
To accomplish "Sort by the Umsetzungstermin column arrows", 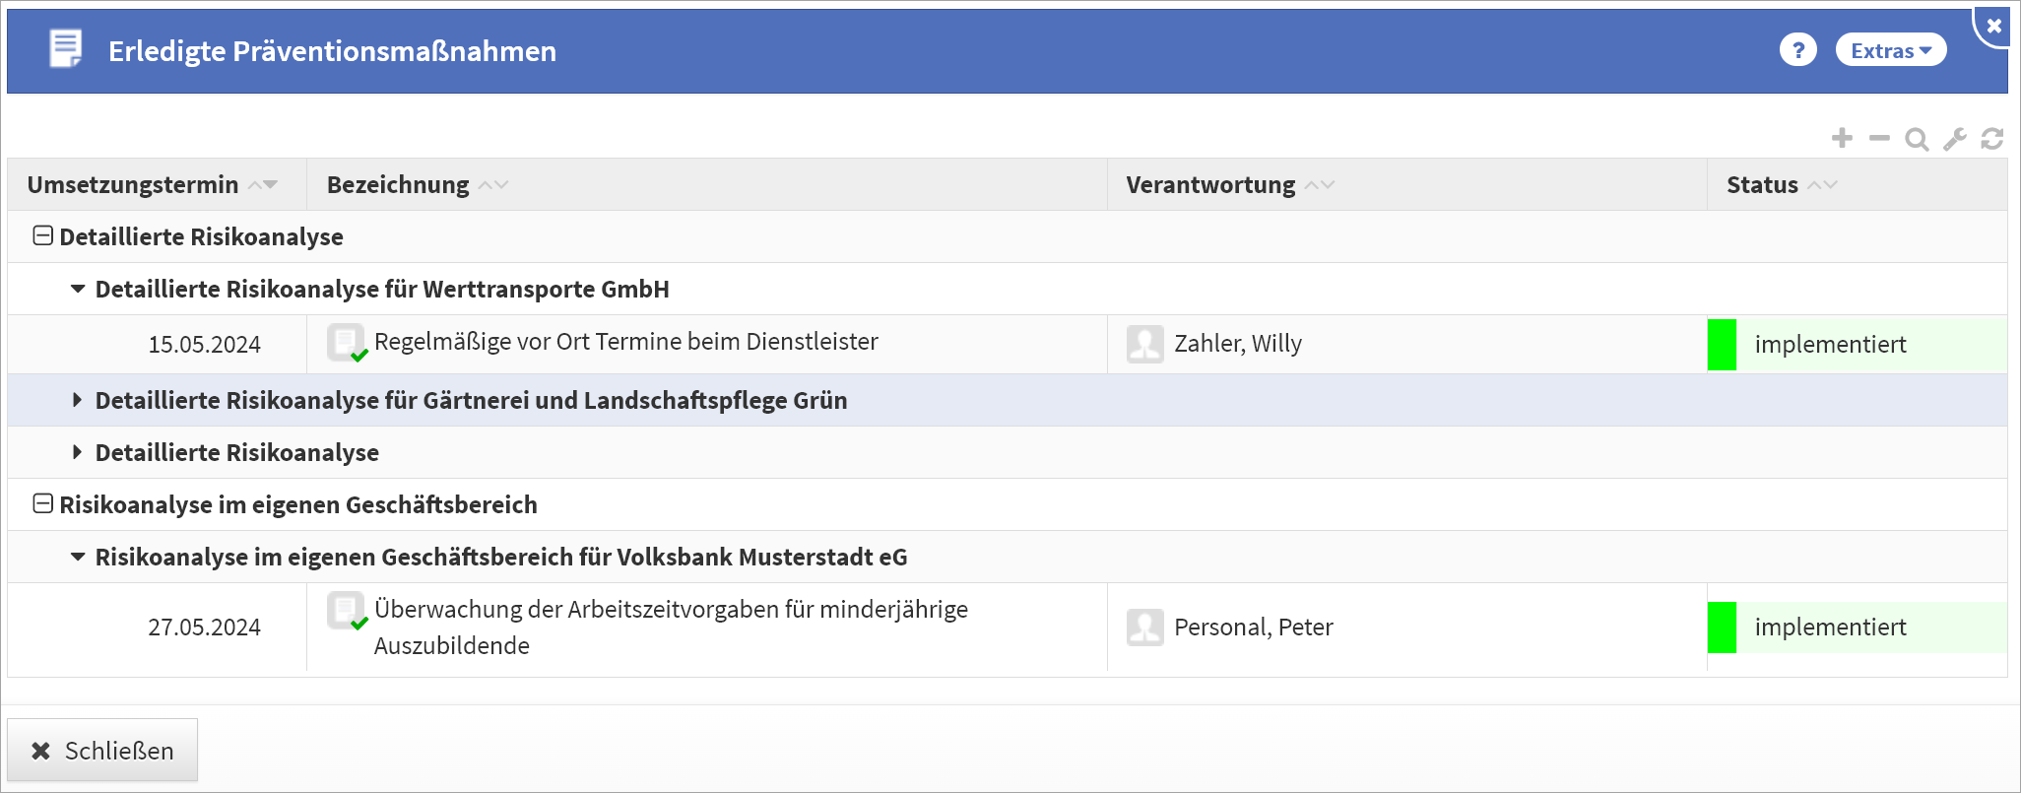I will [x=263, y=185].
